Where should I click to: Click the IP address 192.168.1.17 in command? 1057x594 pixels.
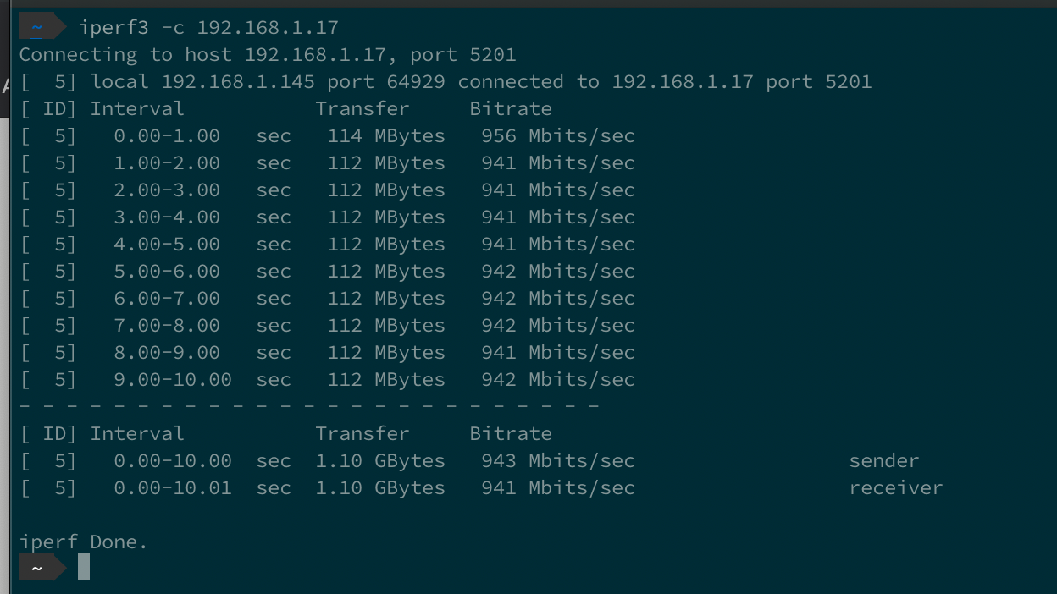tap(268, 28)
